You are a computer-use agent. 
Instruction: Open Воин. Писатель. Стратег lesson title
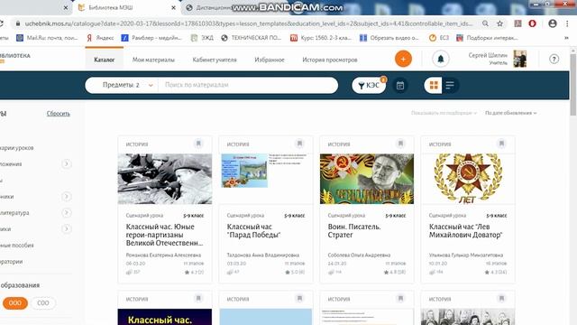click(x=354, y=231)
